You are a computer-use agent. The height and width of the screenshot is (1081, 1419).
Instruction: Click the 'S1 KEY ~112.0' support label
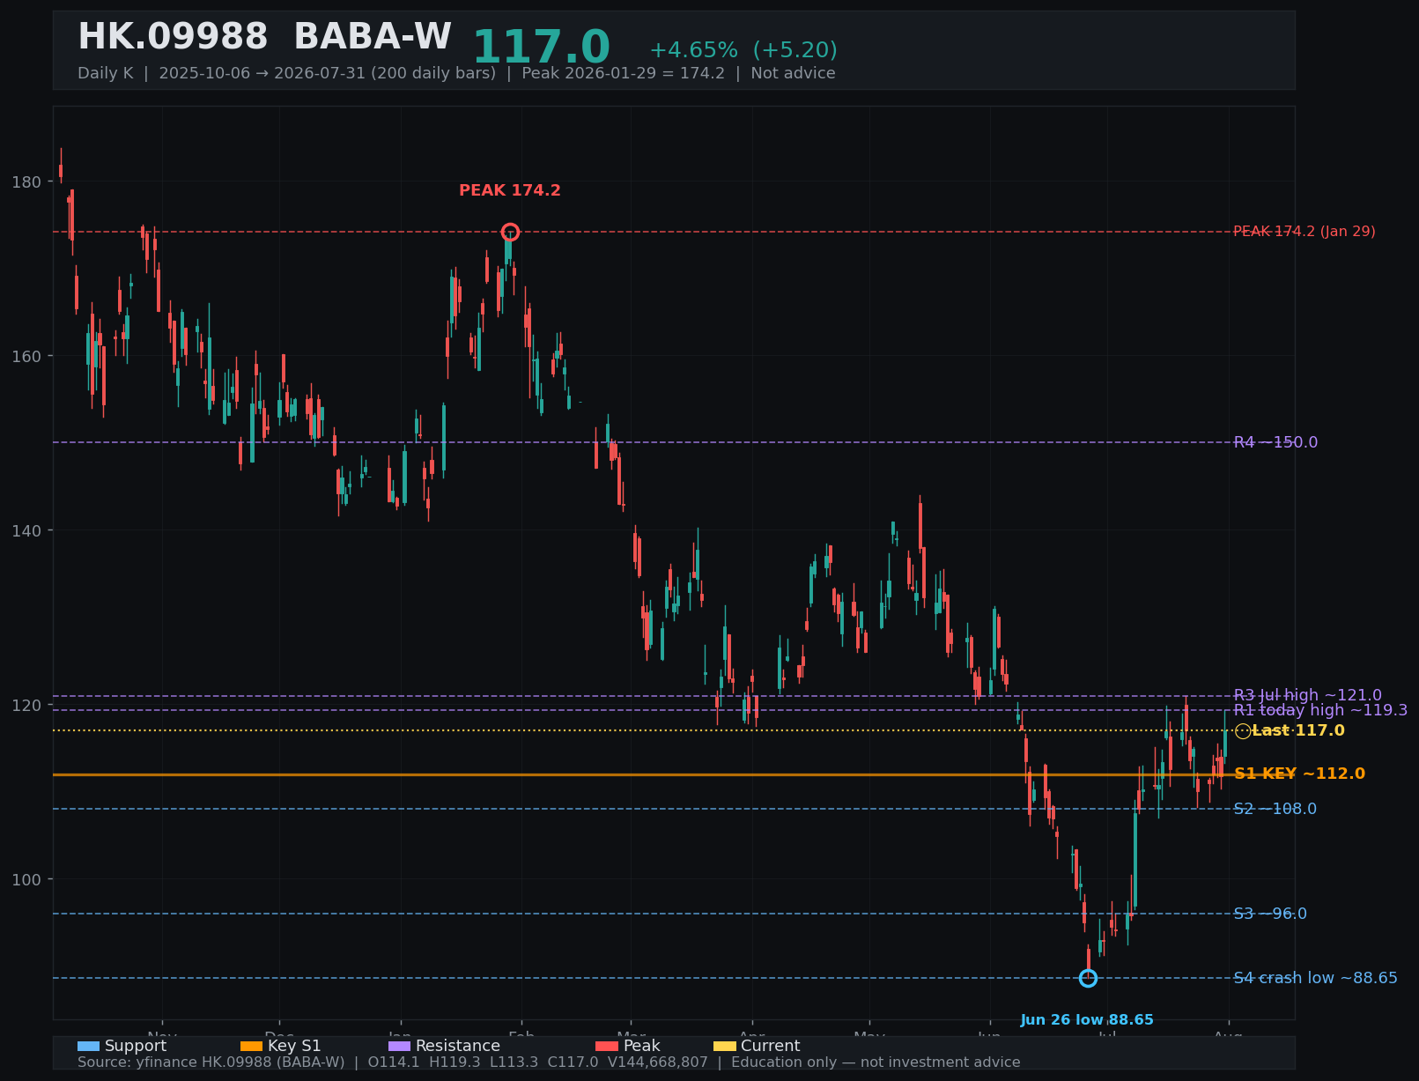coord(1299,774)
